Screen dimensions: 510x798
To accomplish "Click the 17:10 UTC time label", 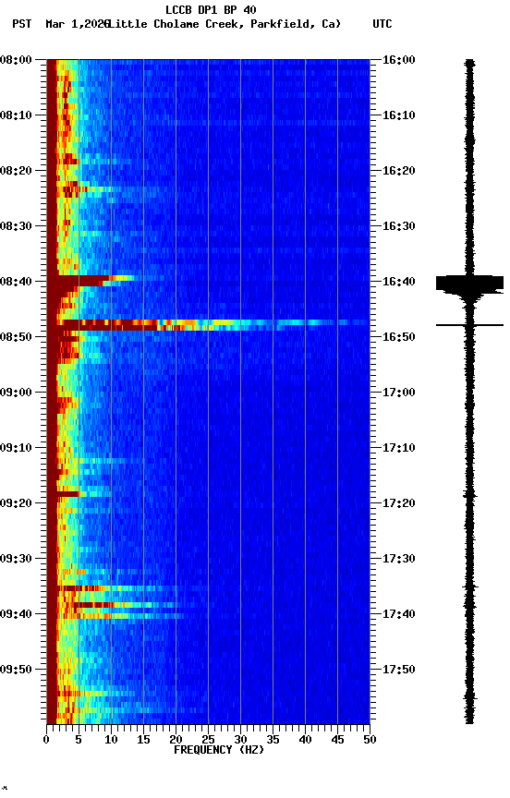I will pyautogui.click(x=399, y=448).
